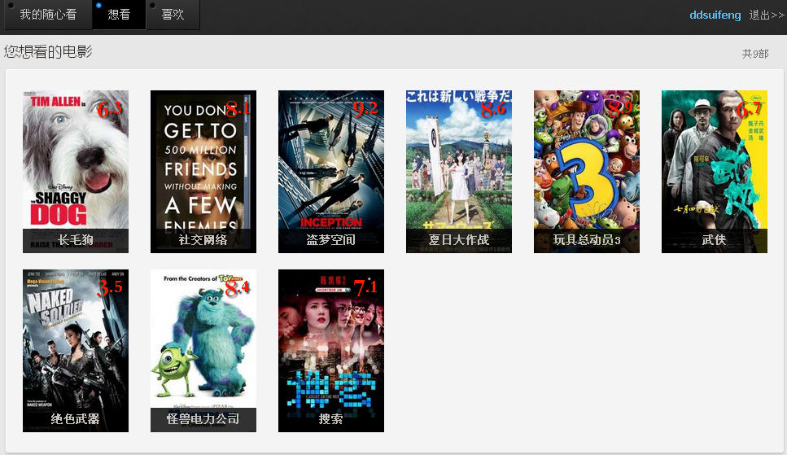Open the Inception 盗梦空间 poster

331,171
